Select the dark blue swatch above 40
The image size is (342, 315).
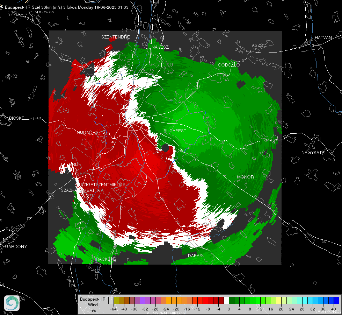click(336, 300)
